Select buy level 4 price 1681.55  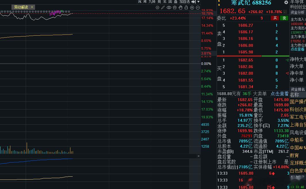[245, 80]
